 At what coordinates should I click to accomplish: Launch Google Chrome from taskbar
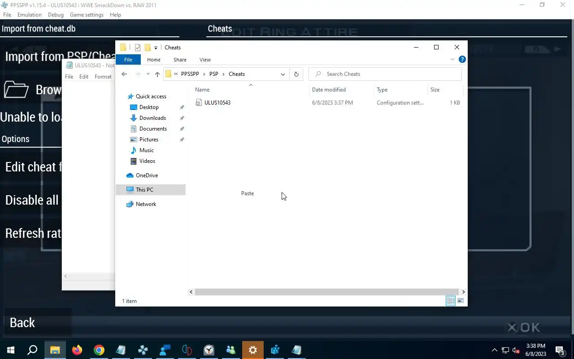[x=99, y=350]
